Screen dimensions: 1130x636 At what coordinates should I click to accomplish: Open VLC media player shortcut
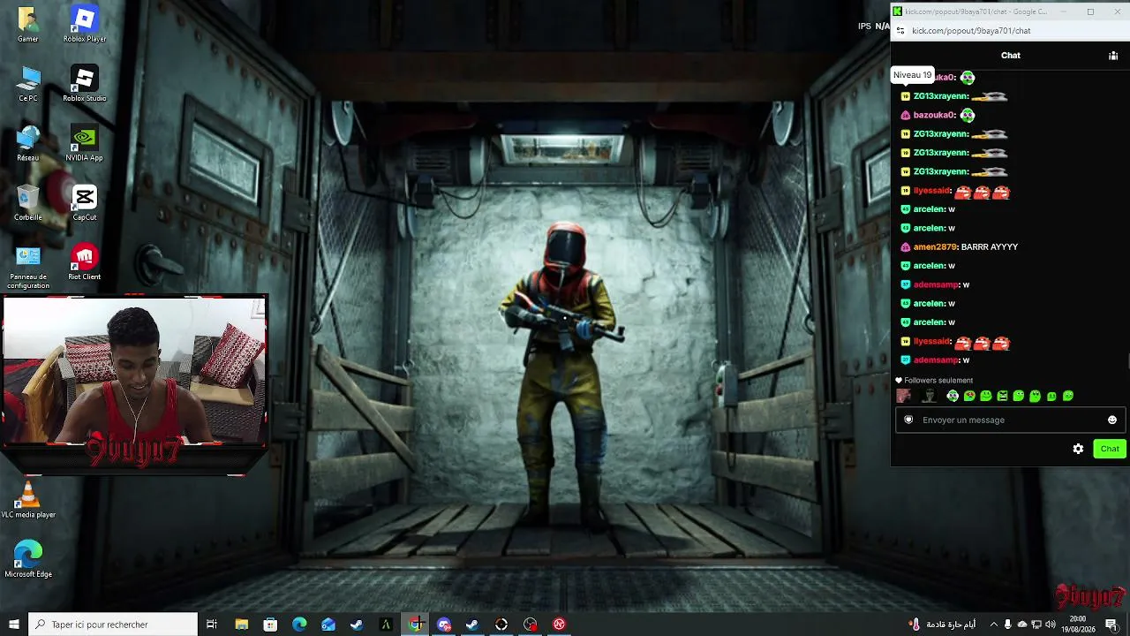(x=28, y=500)
